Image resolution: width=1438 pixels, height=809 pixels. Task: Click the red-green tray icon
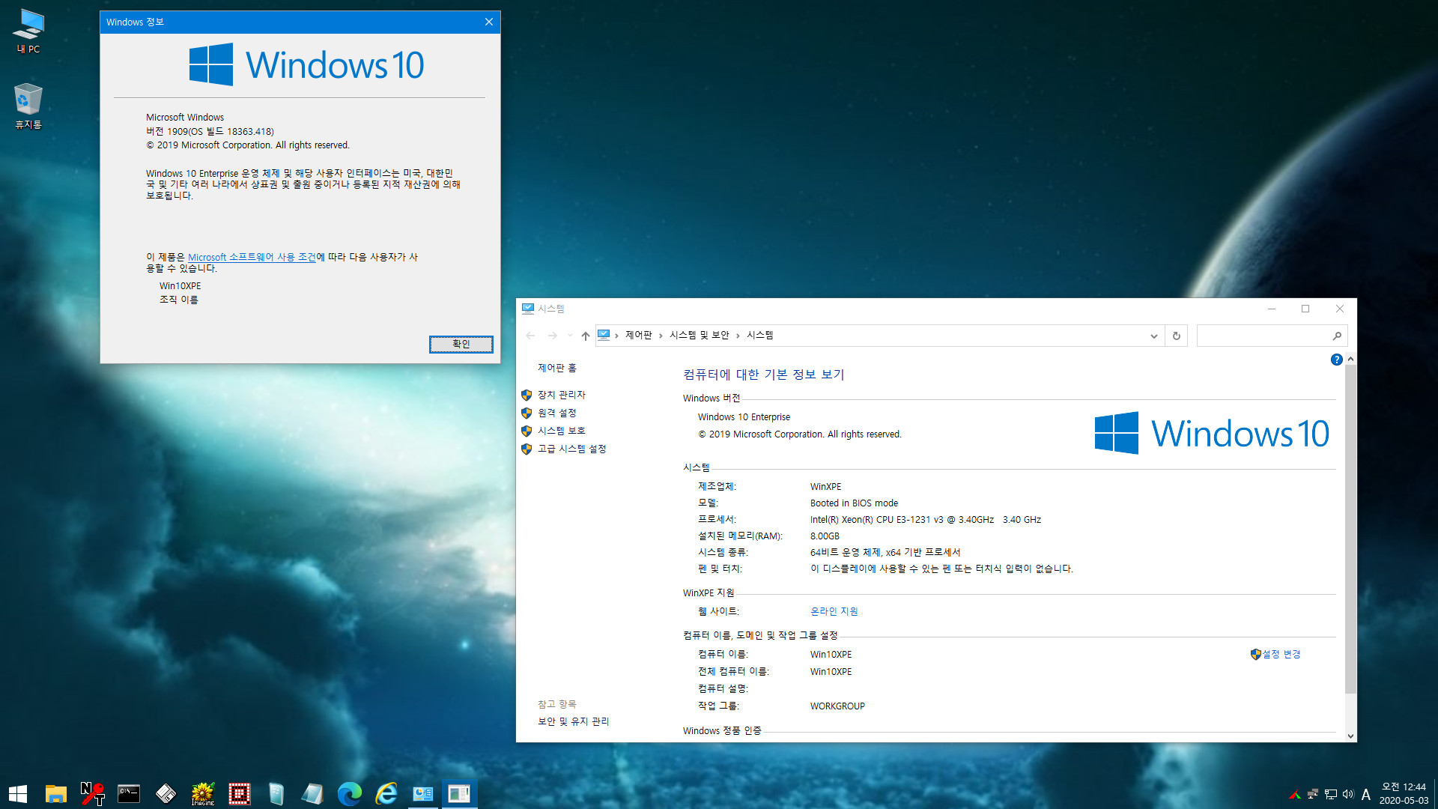[x=1294, y=794]
